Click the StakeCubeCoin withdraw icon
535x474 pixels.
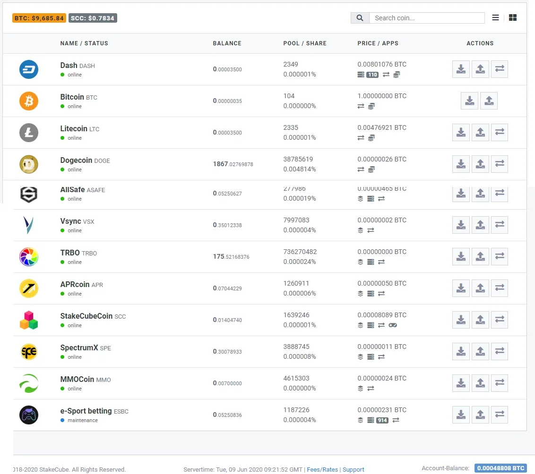point(480,320)
